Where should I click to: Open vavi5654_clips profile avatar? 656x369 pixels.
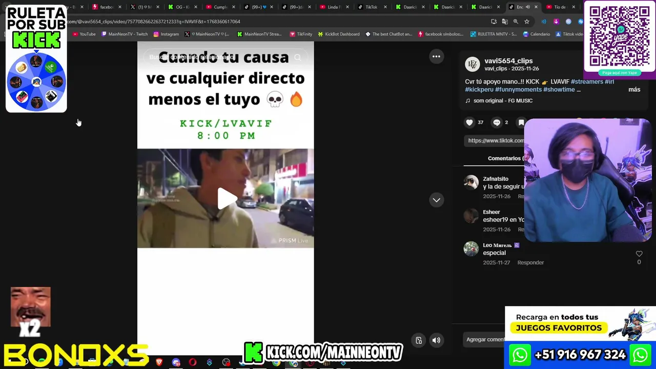tap(472, 64)
